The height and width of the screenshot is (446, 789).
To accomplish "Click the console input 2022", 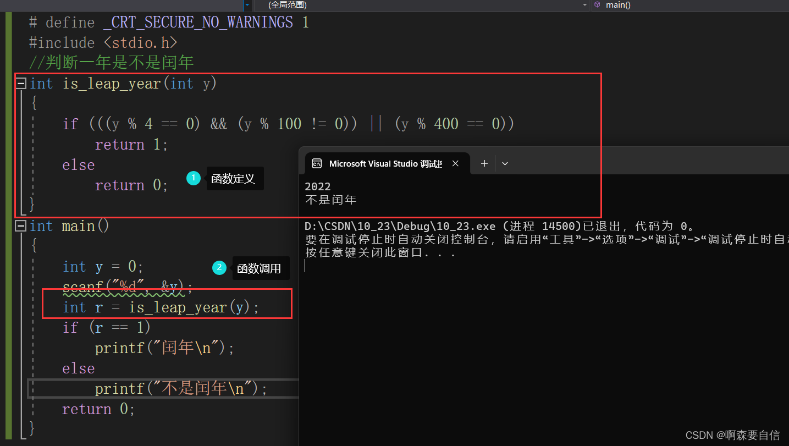I will pos(318,187).
